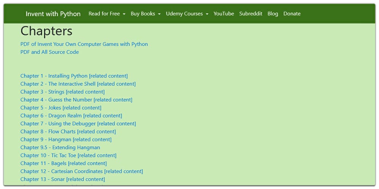Open Chapter 10 - Tic Tac Toe
The image size is (379, 189).
click(49, 155)
